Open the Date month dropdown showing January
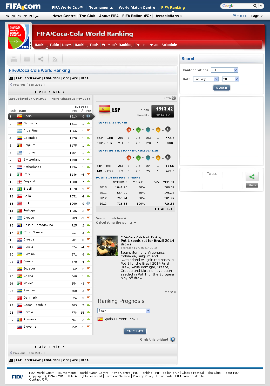The image size is (270, 386). coord(206,79)
